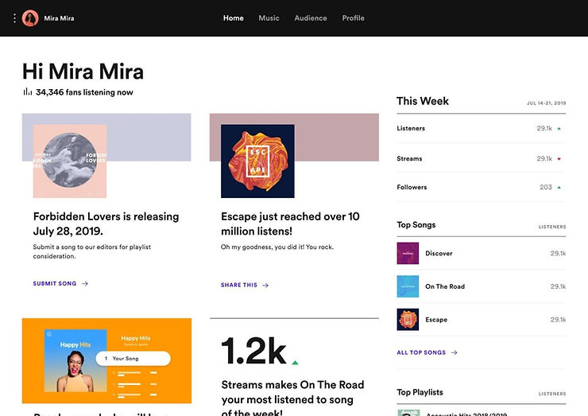
Task: Click the green up arrow beside Followers
Action: tap(559, 188)
